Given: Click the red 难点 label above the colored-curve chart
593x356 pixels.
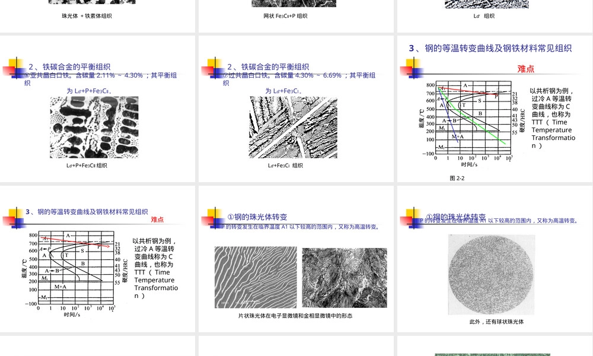Looking at the screenshot, I should pos(525,69).
